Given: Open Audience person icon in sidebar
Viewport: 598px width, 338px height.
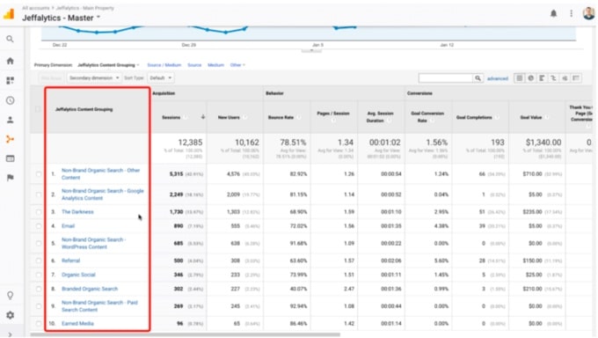Looking at the screenshot, I should tap(11, 120).
